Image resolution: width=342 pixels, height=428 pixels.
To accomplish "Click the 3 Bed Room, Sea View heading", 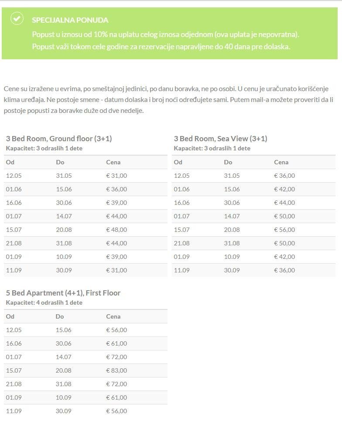I will (220, 139).
